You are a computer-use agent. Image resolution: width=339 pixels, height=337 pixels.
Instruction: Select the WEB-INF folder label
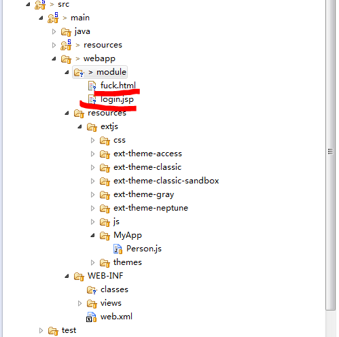click(x=105, y=276)
